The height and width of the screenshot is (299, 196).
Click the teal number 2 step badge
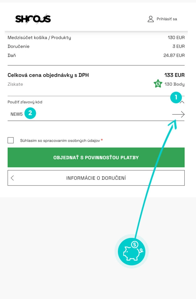coord(30,113)
